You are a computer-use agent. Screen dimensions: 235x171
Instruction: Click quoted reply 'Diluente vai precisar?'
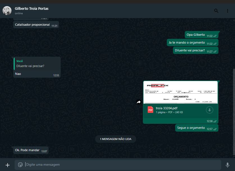coord(37,63)
